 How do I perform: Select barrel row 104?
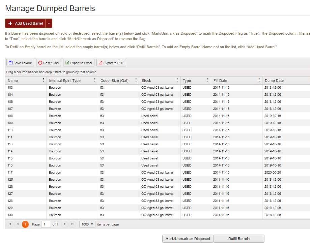point(158,95)
